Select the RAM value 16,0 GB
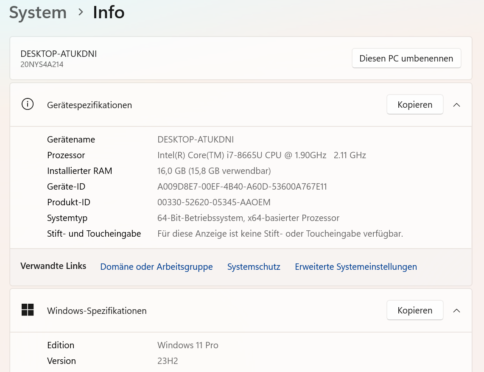 coord(214,171)
